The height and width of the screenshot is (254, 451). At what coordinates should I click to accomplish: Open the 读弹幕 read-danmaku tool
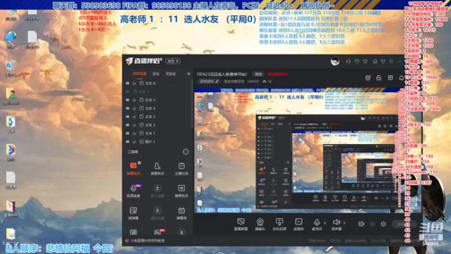tap(133, 213)
